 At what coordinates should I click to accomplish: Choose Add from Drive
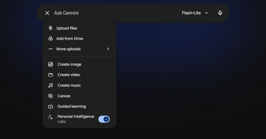(x=79, y=39)
